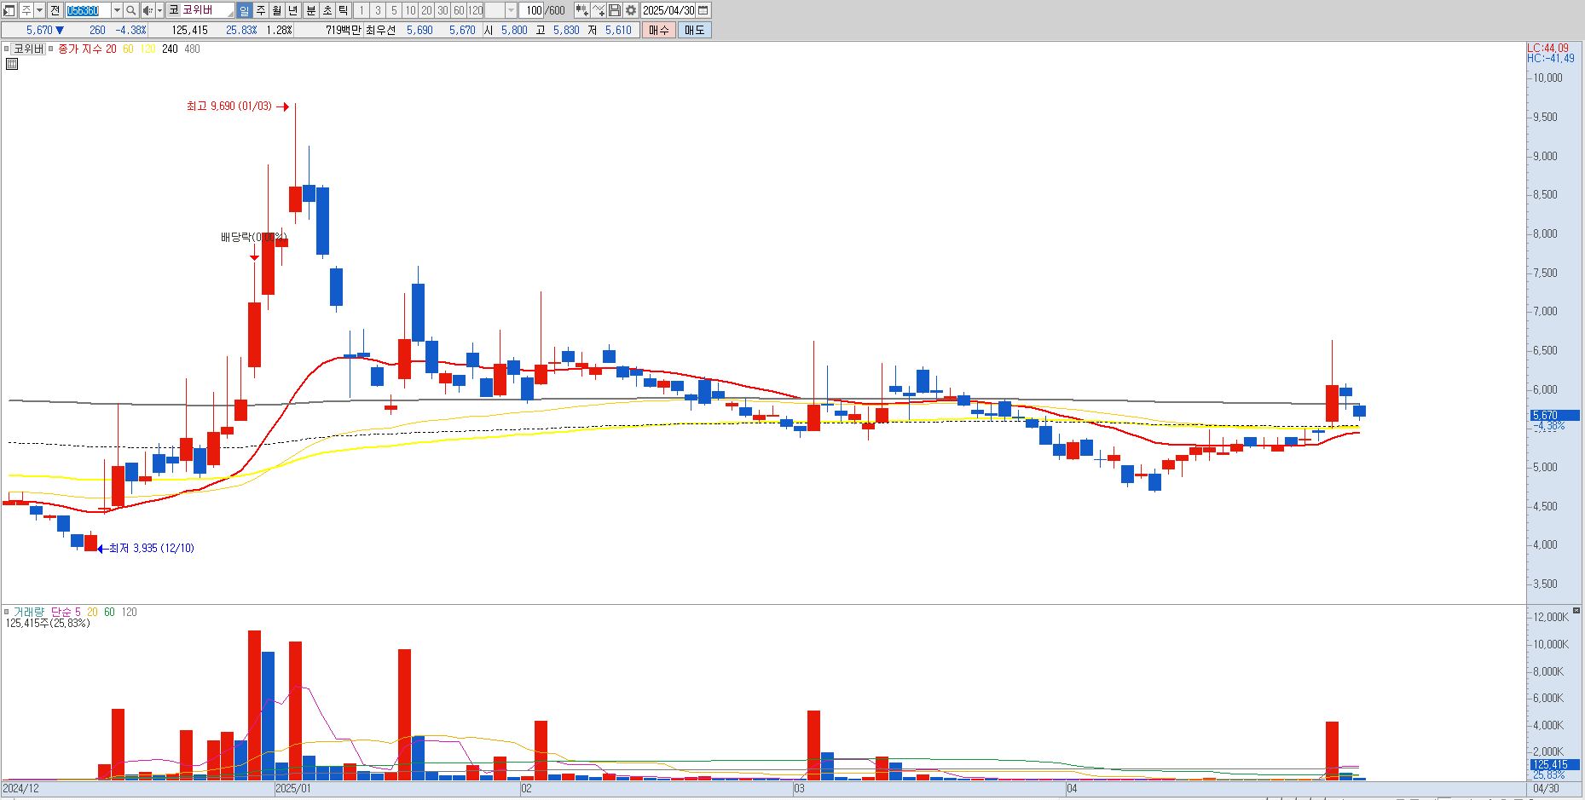1585x800 pixels.
Task: Click in the stock code input field
Action: (88, 10)
